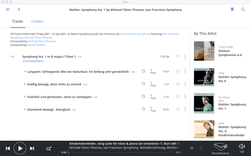Open the 3 PERFORMANCES link
The height and width of the screenshot is (156, 251).
pyautogui.click(x=33, y=61)
